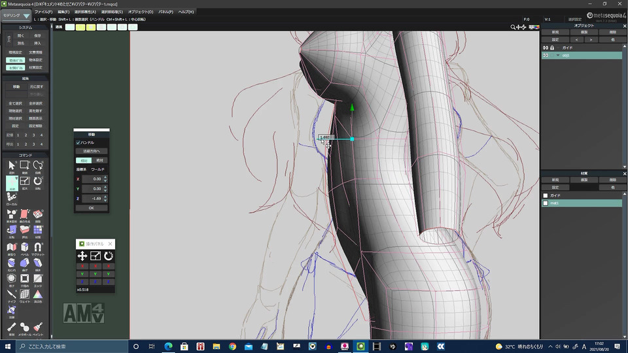Select the ウェイト (Weight) tool
This screenshot has width=628, height=353.
click(x=25, y=295)
